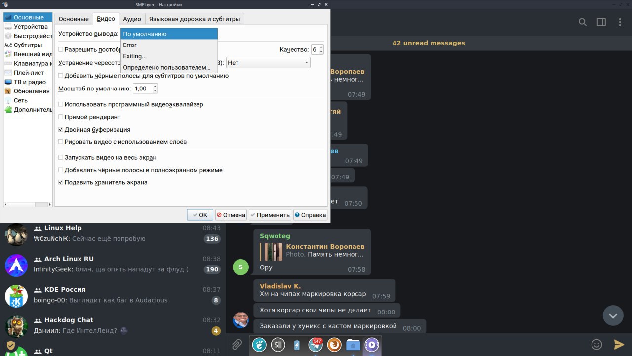
Task: Click battery power icon in dock
Action: point(297,345)
